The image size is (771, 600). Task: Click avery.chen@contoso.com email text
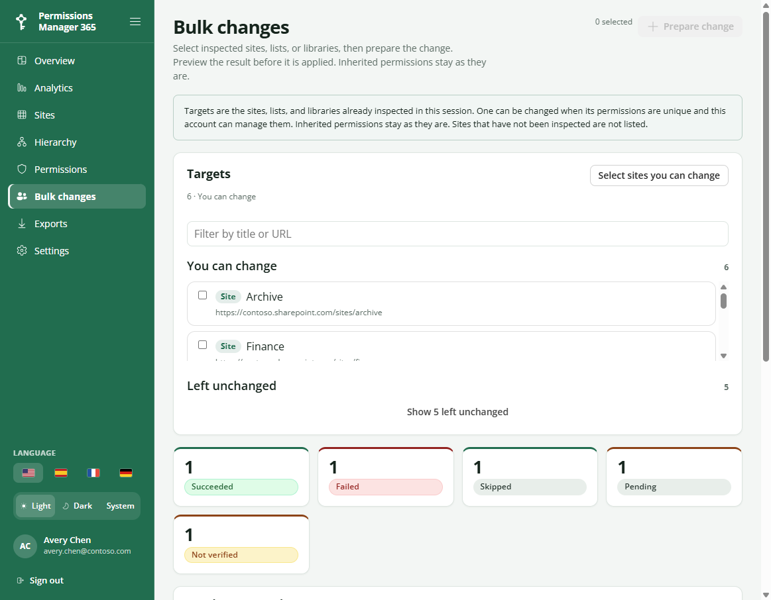(87, 551)
